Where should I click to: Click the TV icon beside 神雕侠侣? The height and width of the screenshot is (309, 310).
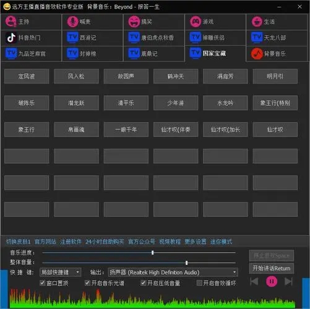(x=196, y=38)
